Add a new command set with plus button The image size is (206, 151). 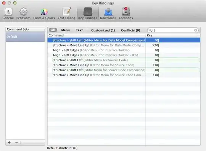(9, 143)
